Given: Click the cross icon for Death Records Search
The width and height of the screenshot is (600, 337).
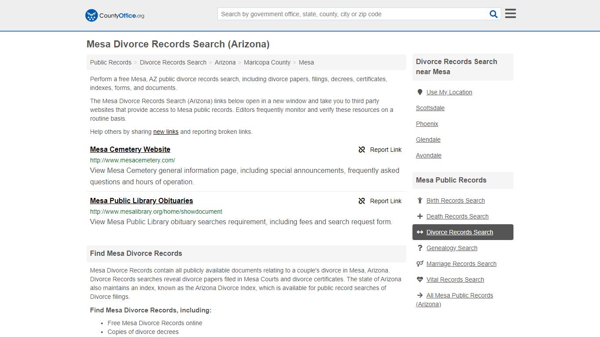Looking at the screenshot, I should point(420,216).
